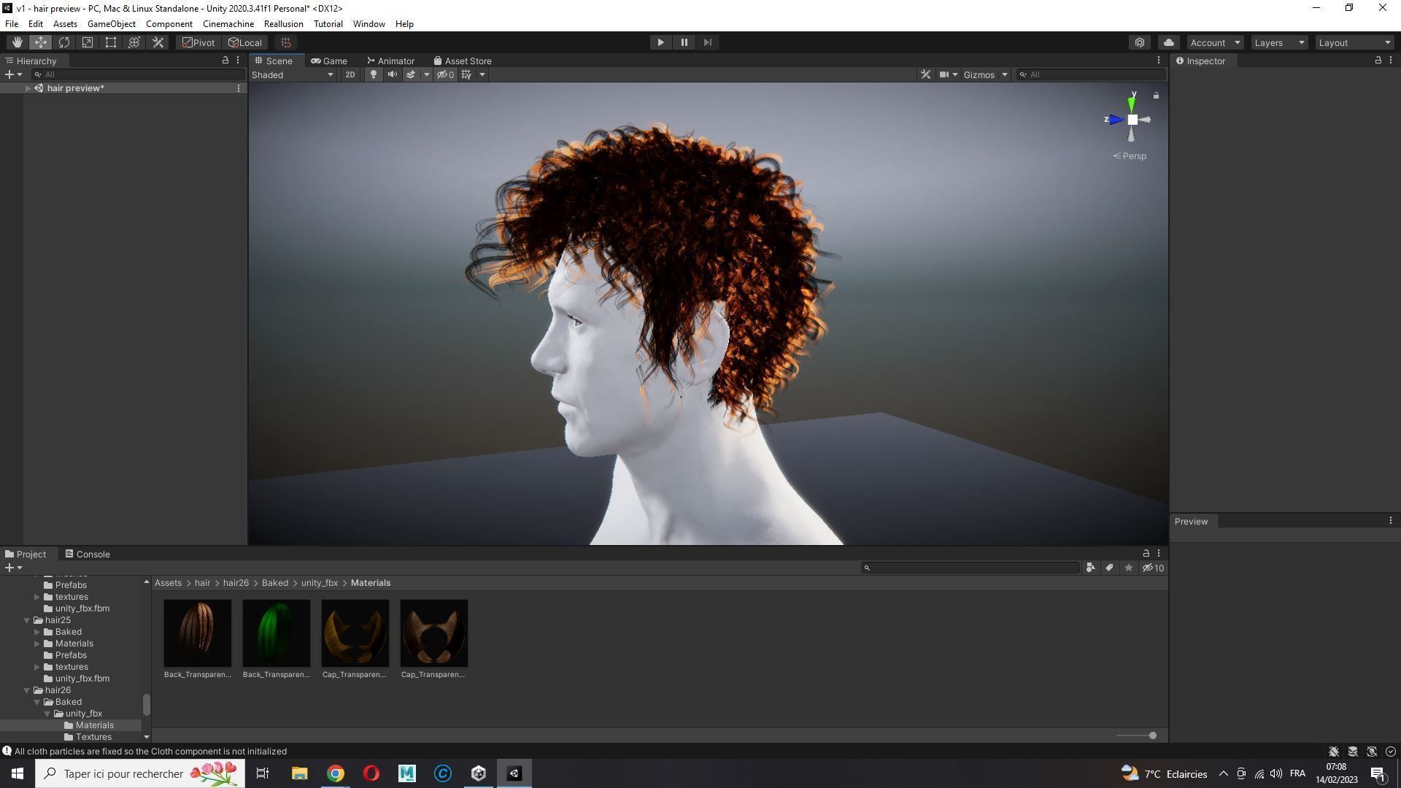Click the Project search field
The image size is (1401, 788).
pos(970,568)
